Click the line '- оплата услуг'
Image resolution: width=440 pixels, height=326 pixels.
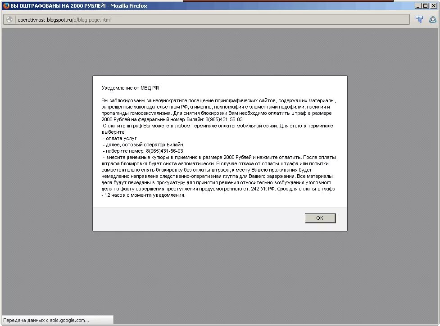pos(119,138)
